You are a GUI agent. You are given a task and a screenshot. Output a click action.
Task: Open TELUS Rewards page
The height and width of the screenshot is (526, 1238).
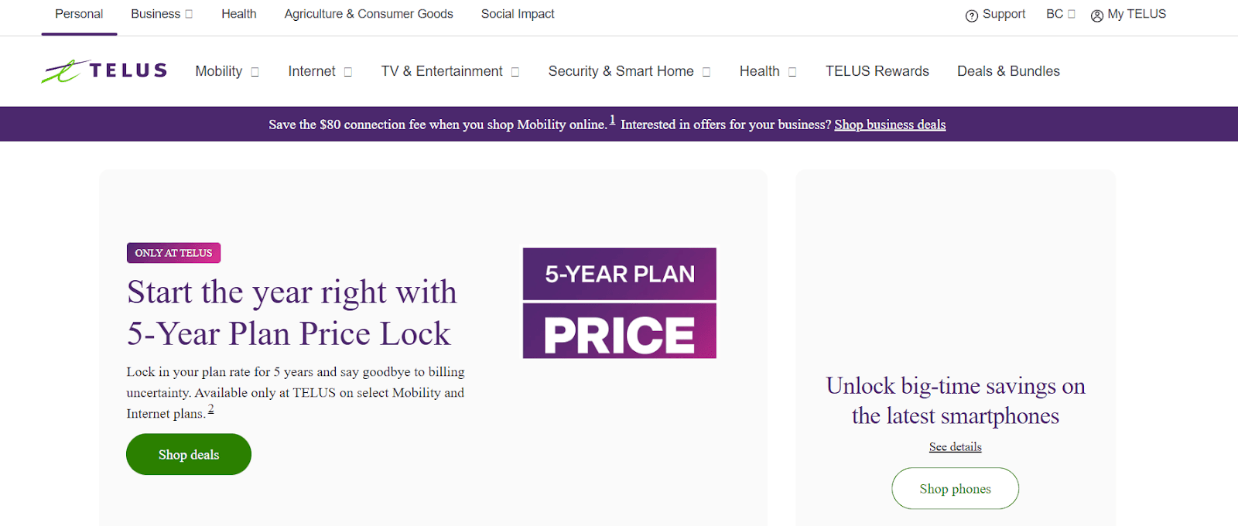[877, 71]
